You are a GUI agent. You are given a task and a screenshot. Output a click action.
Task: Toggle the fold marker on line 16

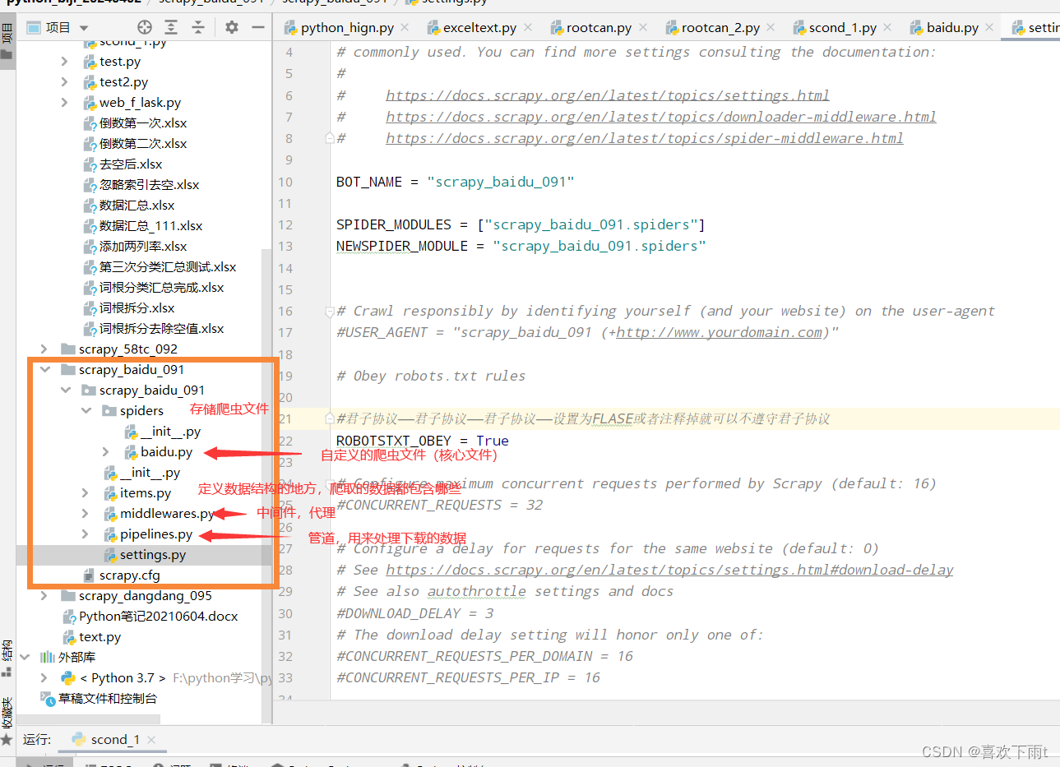[329, 311]
